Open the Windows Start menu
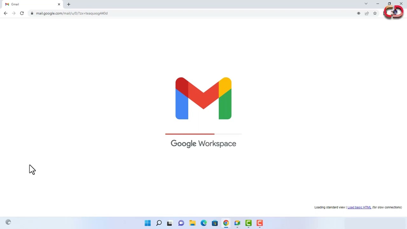This screenshot has height=229, width=407. tap(148, 223)
